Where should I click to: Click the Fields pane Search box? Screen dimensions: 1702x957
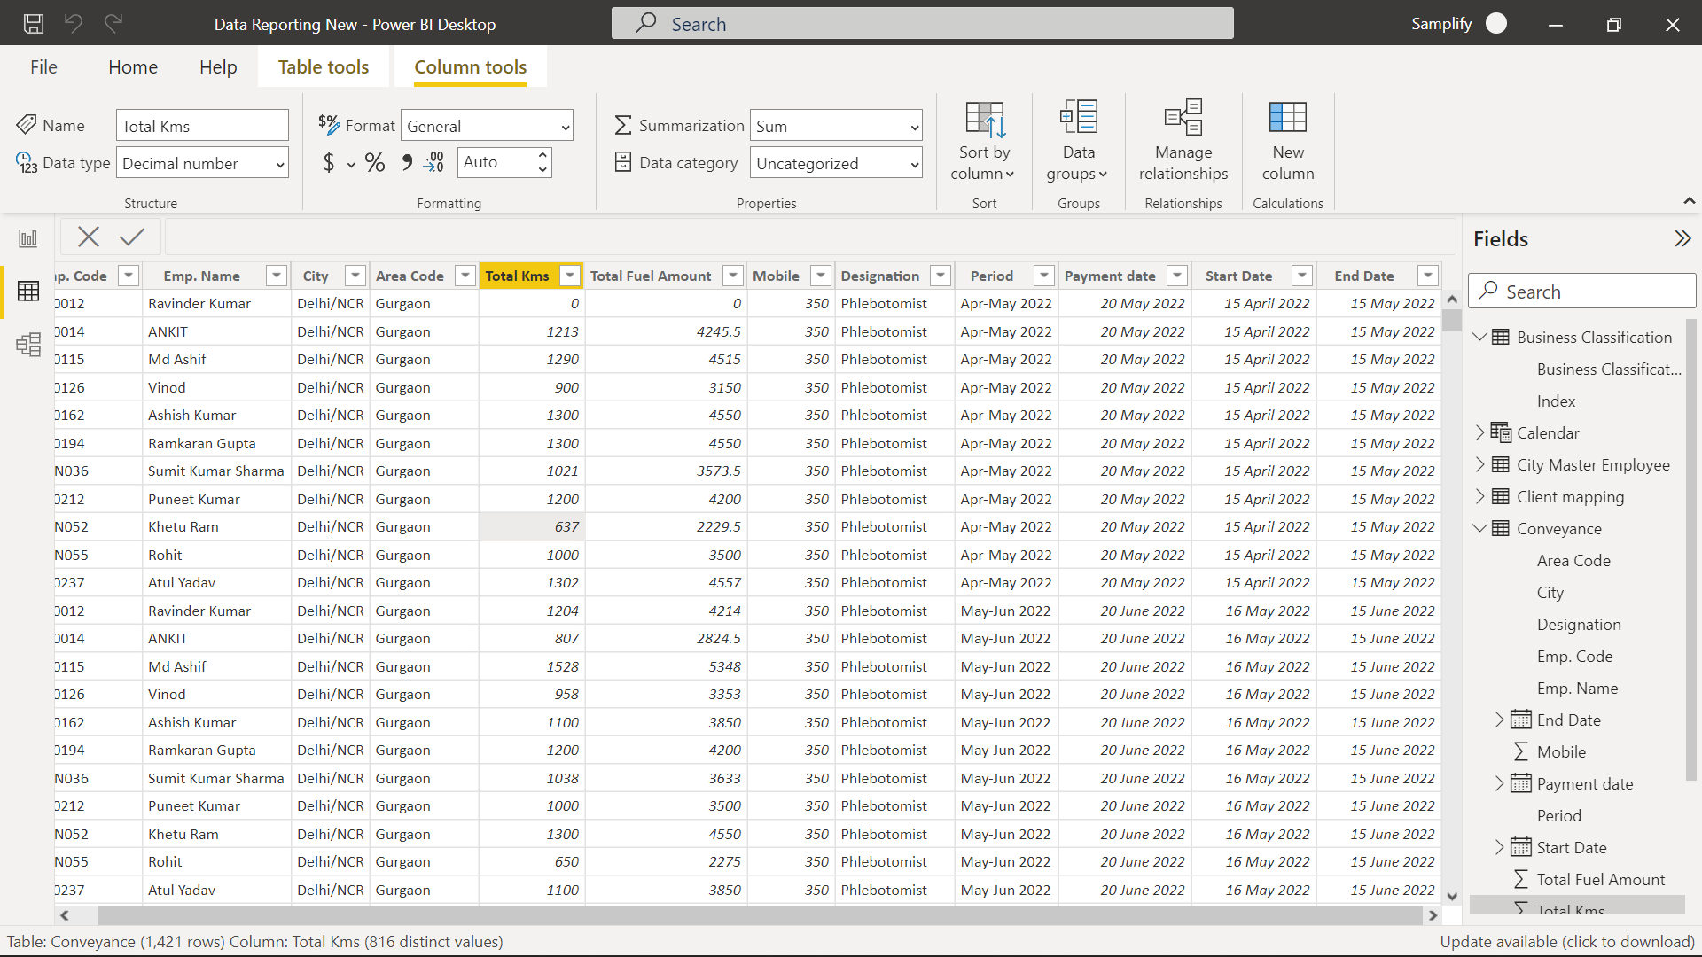[x=1582, y=292]
